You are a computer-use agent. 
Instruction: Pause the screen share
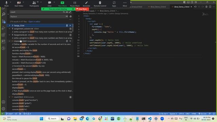click(x=75, y=4)
